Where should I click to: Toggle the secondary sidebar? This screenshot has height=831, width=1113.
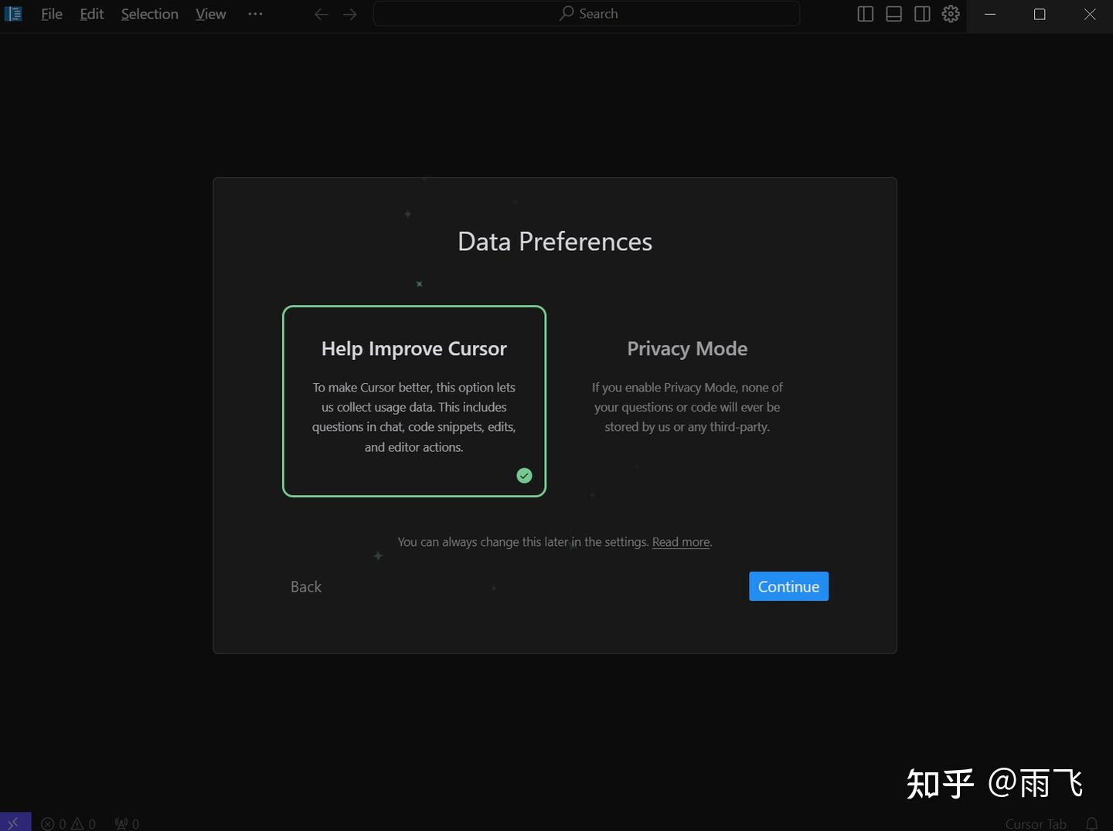(923, 14)
